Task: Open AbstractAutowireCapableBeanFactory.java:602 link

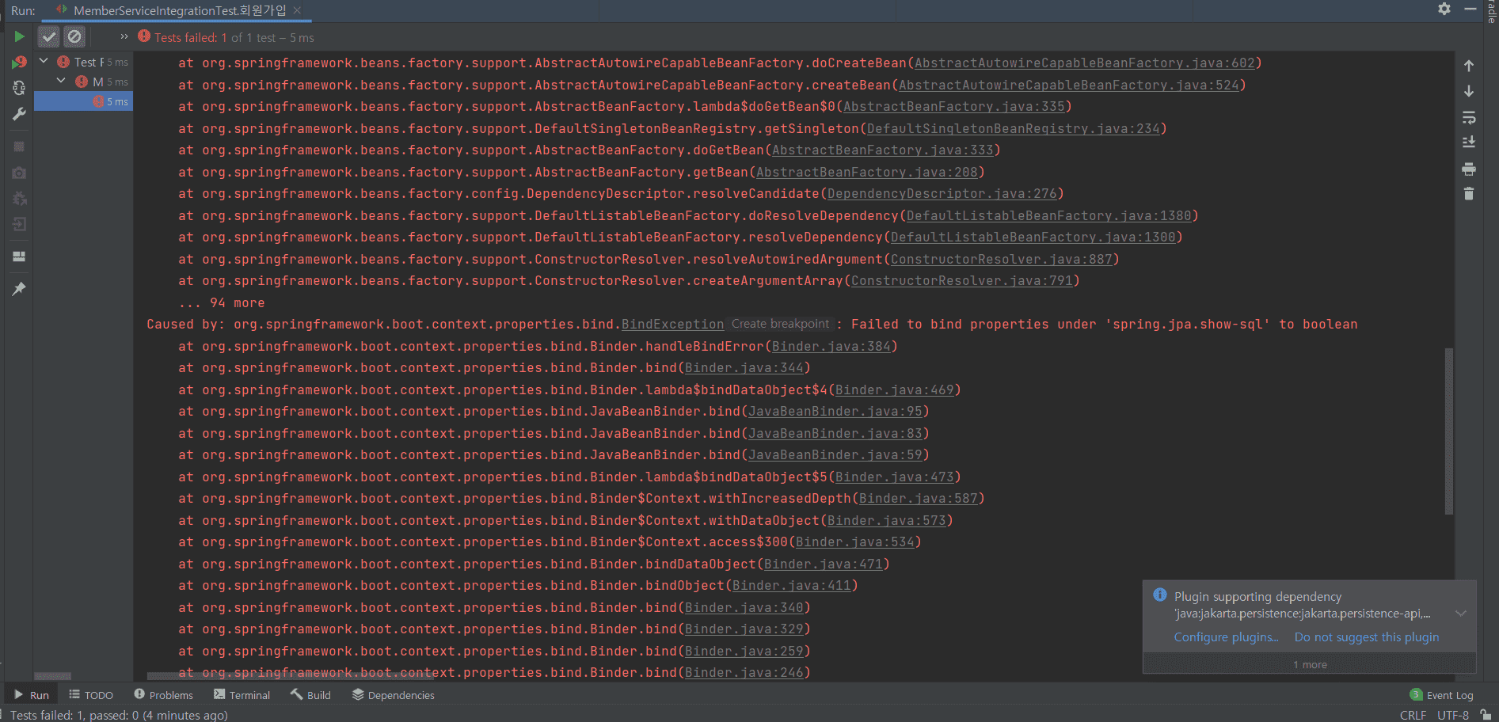Action: pyautogui.click(x=1084, y=63)
